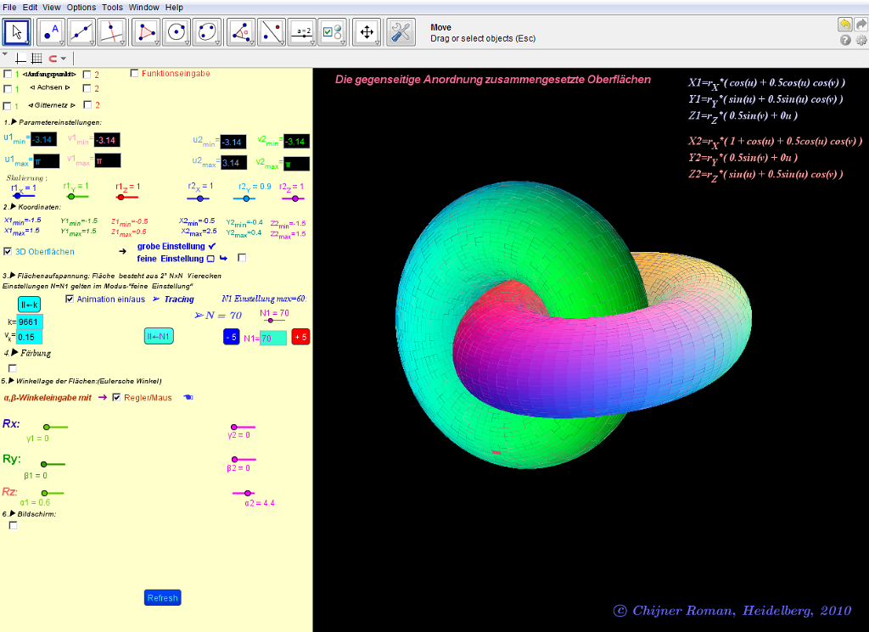Viewport: 869px width, 632px height.
Task: Toggle the Animation ein/aus checkbox
Action: coord(70,299)
